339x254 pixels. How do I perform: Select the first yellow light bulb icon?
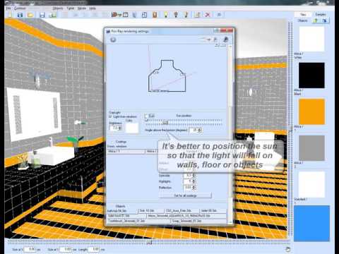click(166, 15)
